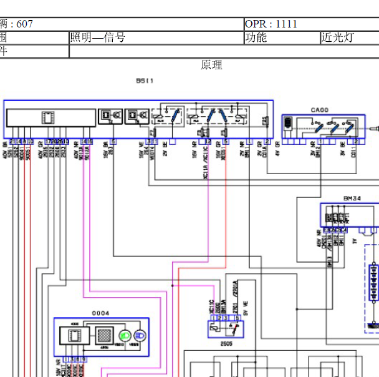This screenshot has width=379, height=377.
Task: Click the 近光灯 table cell
Action: tap(350, 37)
